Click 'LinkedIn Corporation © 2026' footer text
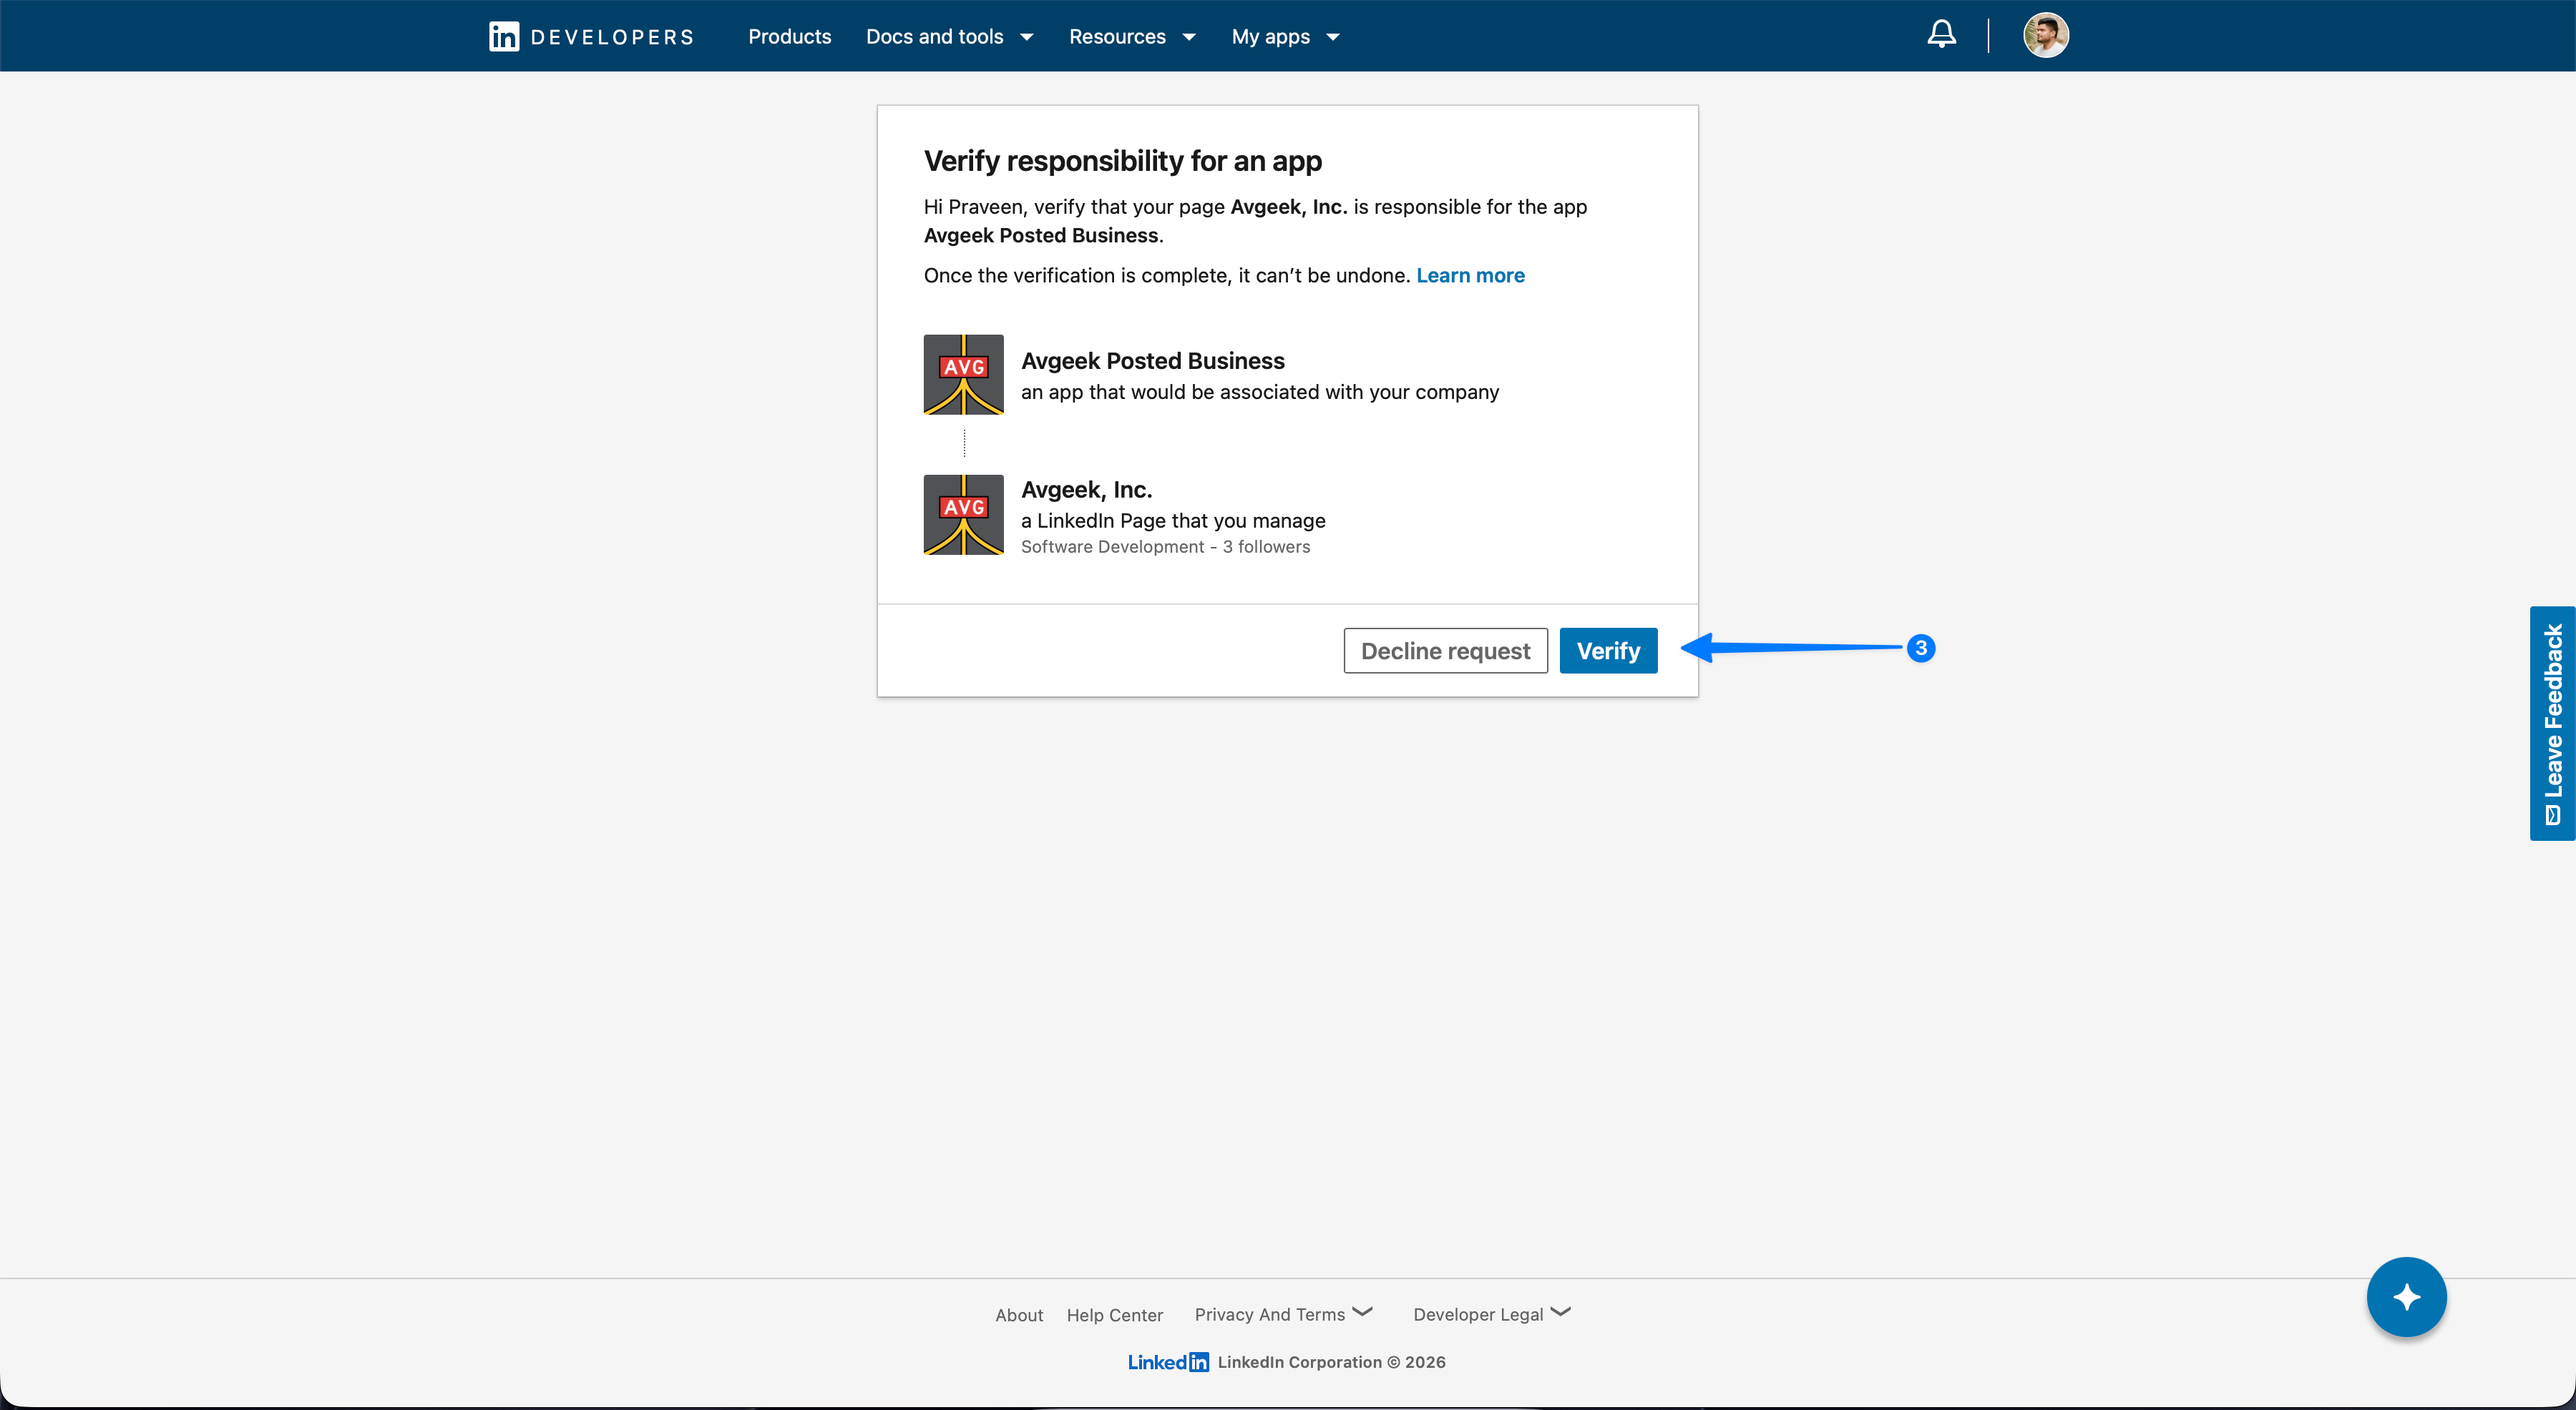Image resolution: width=2576 pixels, height=1410 pixels. pyautogui.click(x=1331, y=1362)
